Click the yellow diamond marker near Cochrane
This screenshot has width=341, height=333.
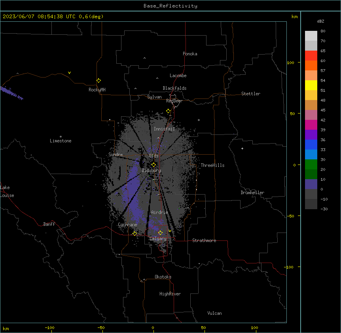coord(135,234)
